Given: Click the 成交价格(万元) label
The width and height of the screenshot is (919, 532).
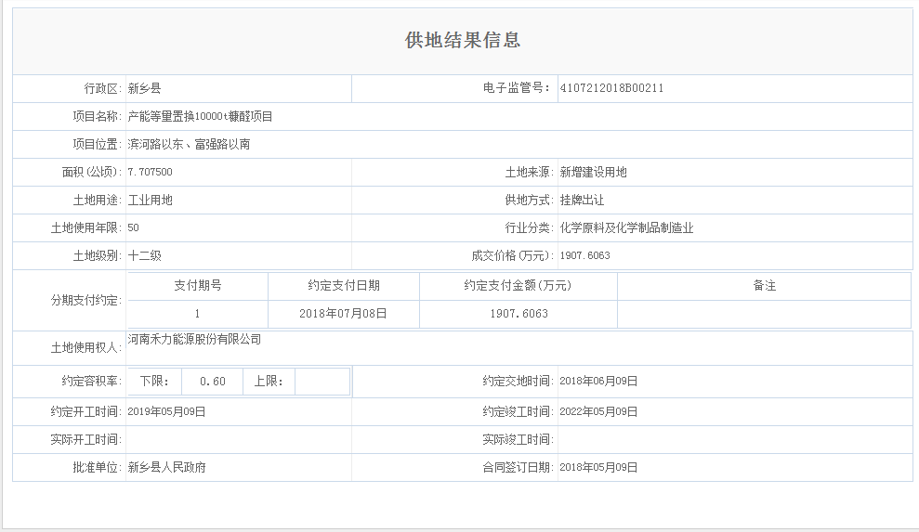Looking at the screenshot, I should [512, 255].
